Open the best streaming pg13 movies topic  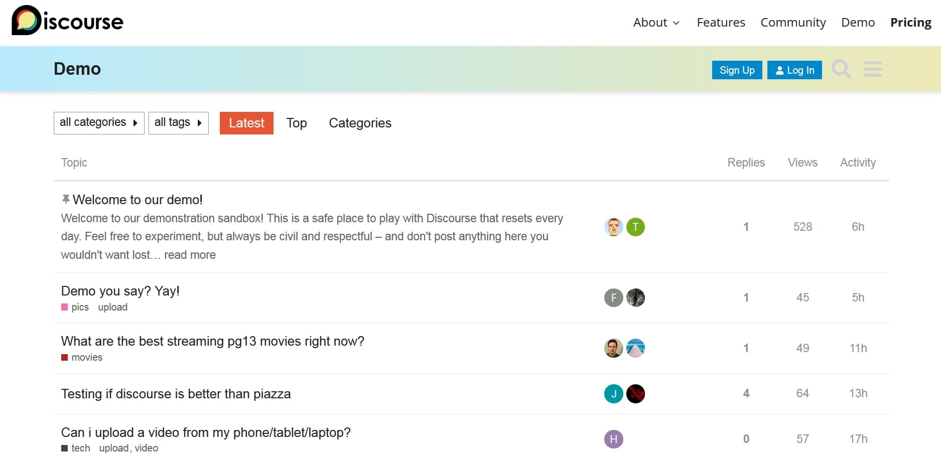click(213, 341)
